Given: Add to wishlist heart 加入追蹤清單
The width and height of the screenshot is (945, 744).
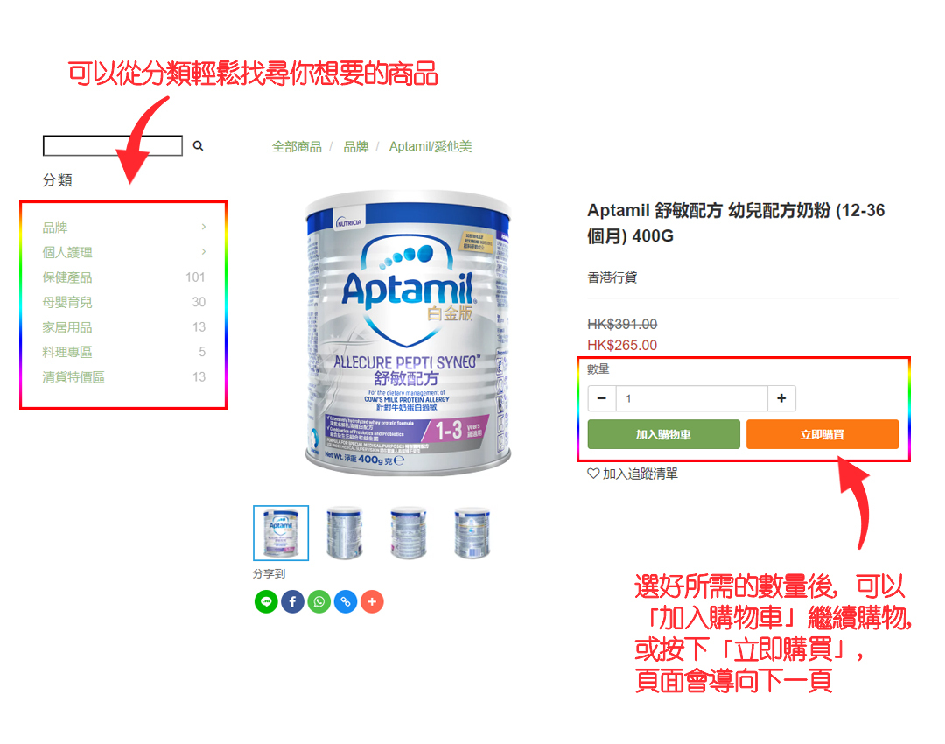Looking at the screenshot, I should coord(633,474).
